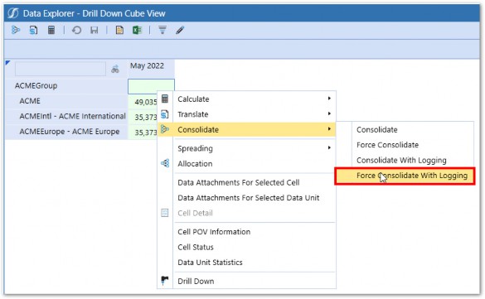Click the Cell Detail menu icon
The width and height of the screenshot is (485, 299).
coord(165,213)
